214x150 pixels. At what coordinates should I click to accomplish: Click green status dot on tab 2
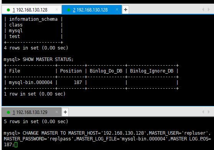coord(69,10)
